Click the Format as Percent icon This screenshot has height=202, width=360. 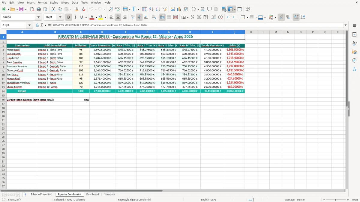(192, 17)
